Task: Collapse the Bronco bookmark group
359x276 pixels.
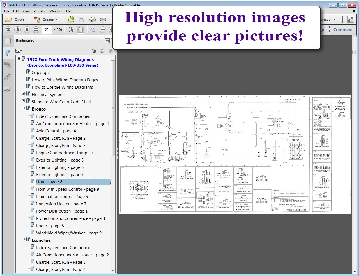Action: (x=24, y=108)
